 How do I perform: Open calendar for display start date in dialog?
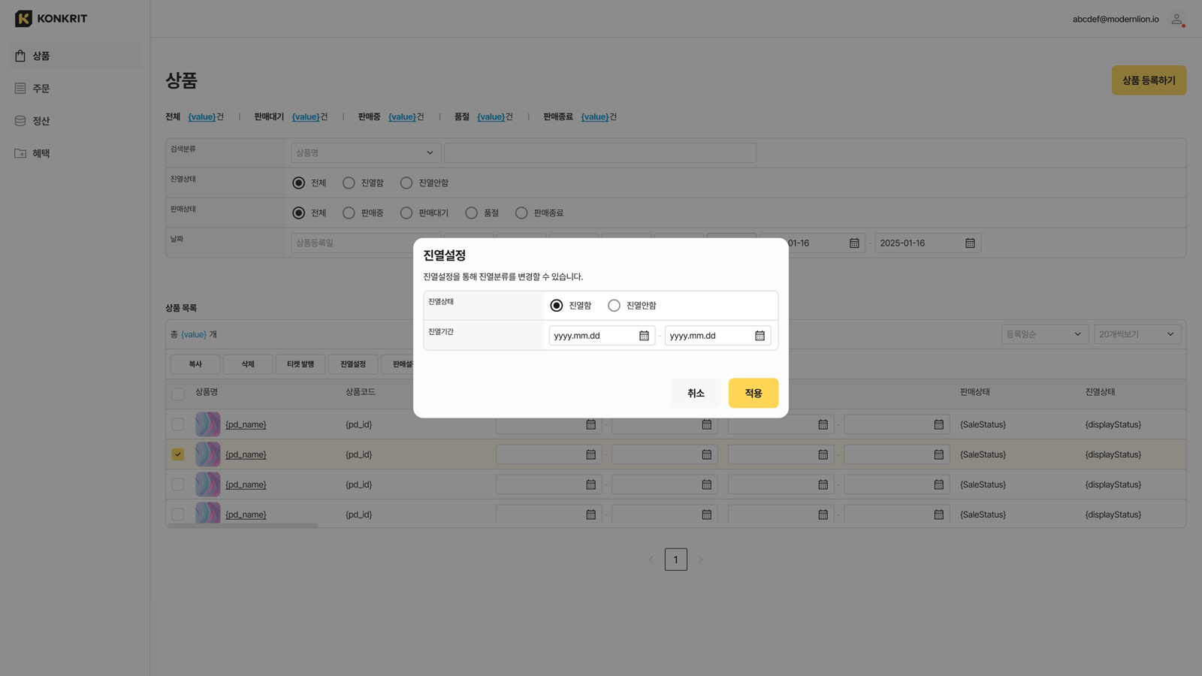644,336
